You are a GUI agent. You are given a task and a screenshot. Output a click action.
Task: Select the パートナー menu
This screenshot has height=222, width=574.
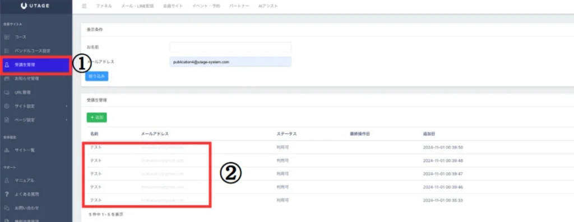(x=239, y=6)
